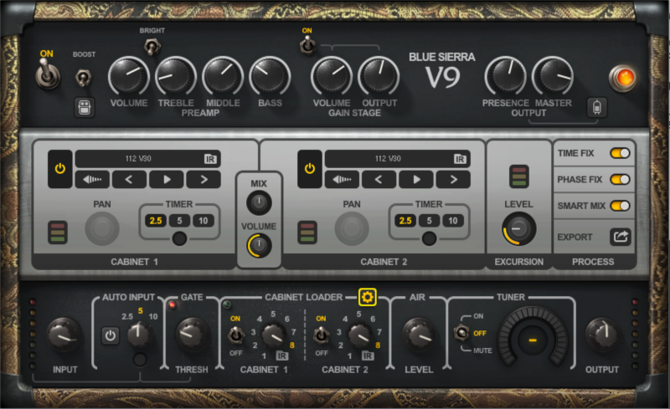
Task: Flip the Bright toggle switch
Action: point(152,47)
